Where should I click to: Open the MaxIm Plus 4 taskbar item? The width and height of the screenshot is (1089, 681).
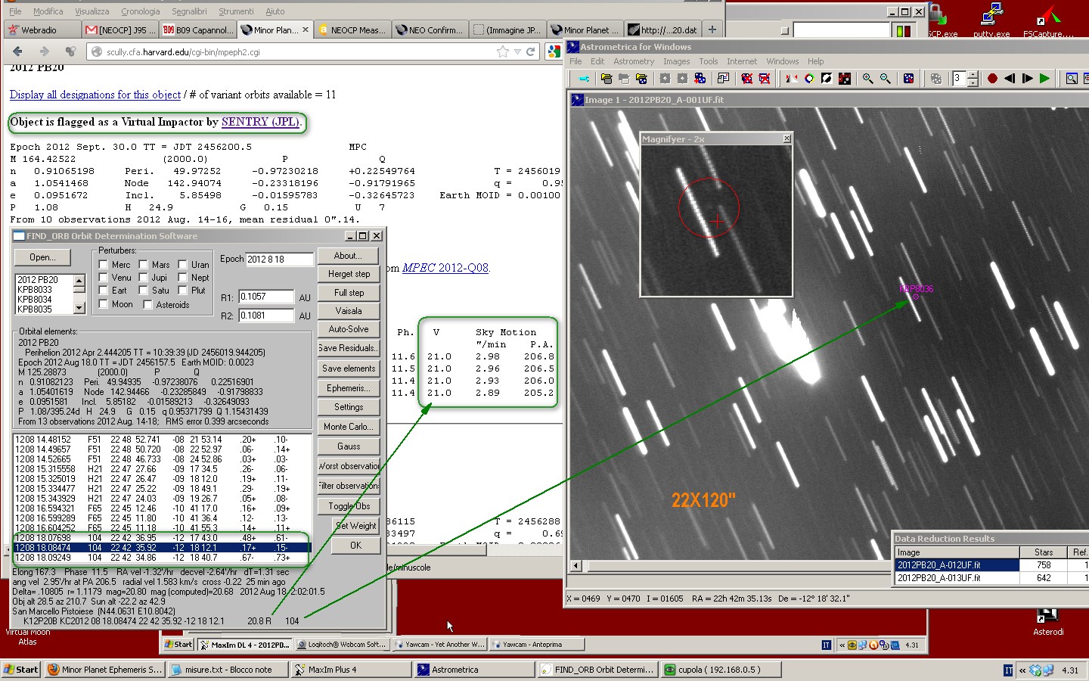[x=350, y=670]
